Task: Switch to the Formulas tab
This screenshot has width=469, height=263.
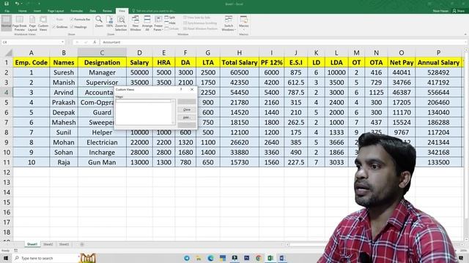Action: coord(76,11)
